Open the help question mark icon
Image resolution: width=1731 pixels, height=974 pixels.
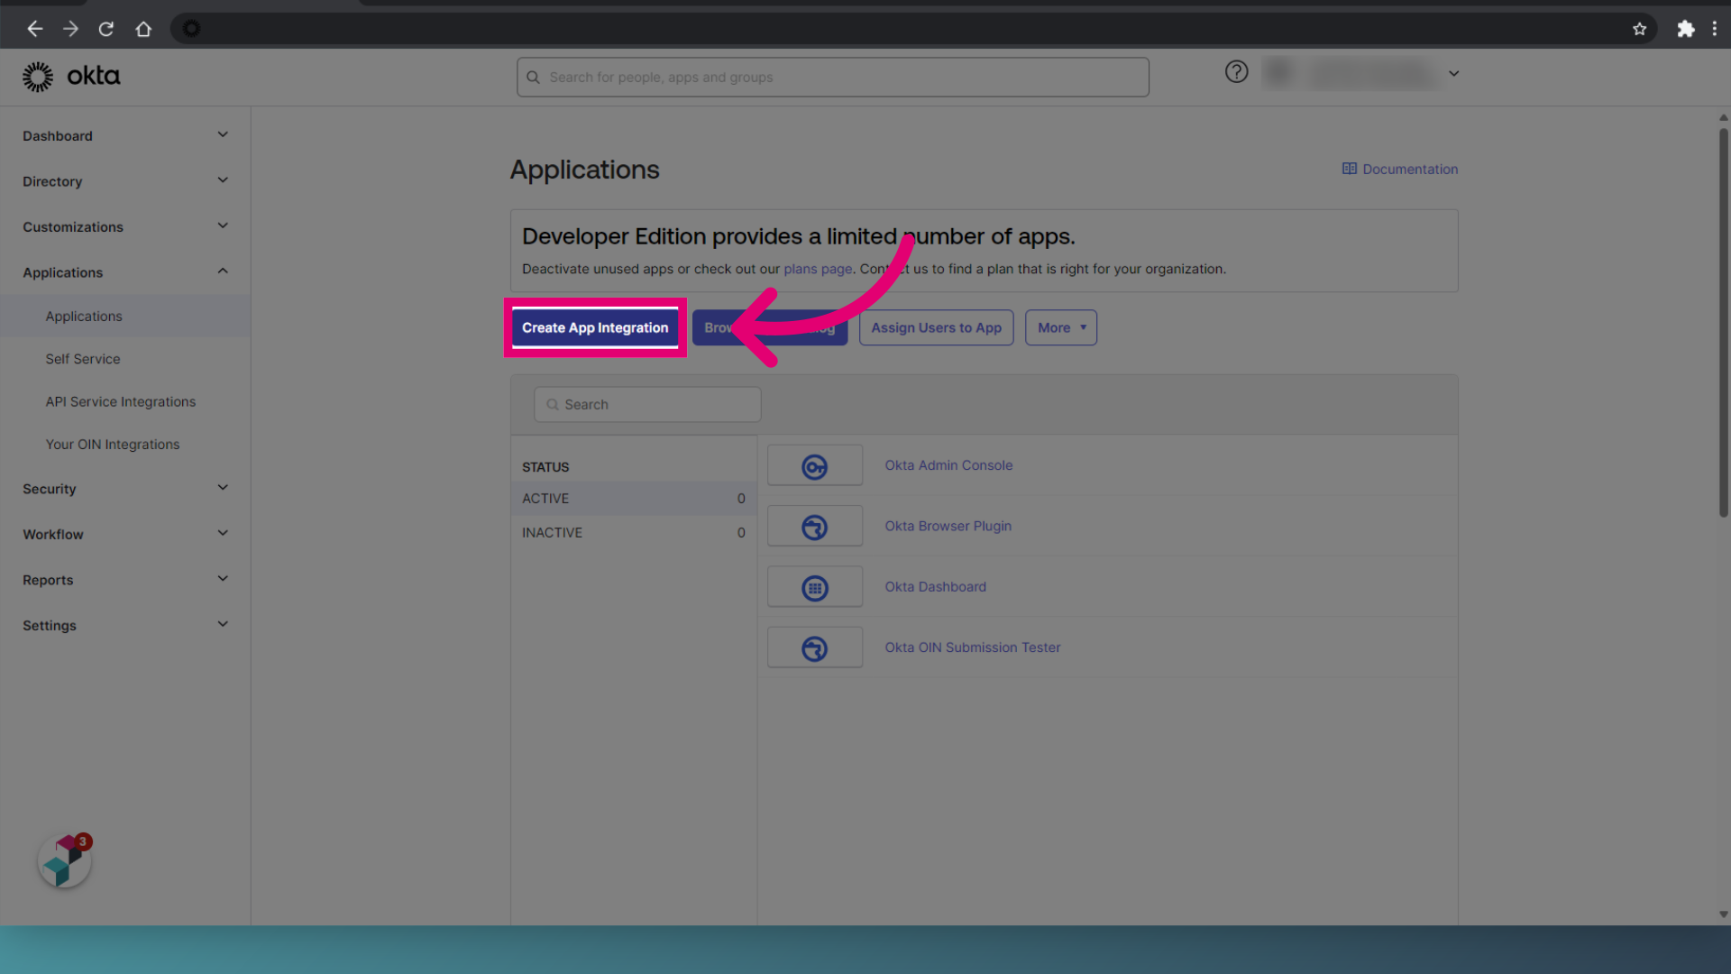pyautogui.click(x=1236, y=72)
